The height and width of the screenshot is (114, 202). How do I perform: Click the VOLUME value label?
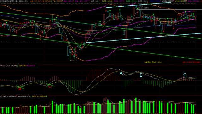pos(9,96)
